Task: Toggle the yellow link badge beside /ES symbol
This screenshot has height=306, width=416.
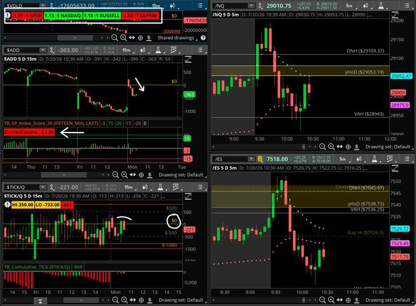Action: (x=260, y=159)
